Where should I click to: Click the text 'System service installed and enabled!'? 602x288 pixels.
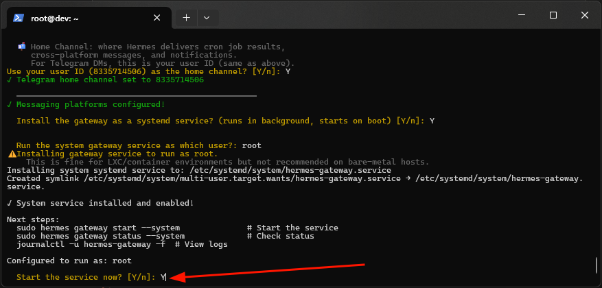(105, 203)
